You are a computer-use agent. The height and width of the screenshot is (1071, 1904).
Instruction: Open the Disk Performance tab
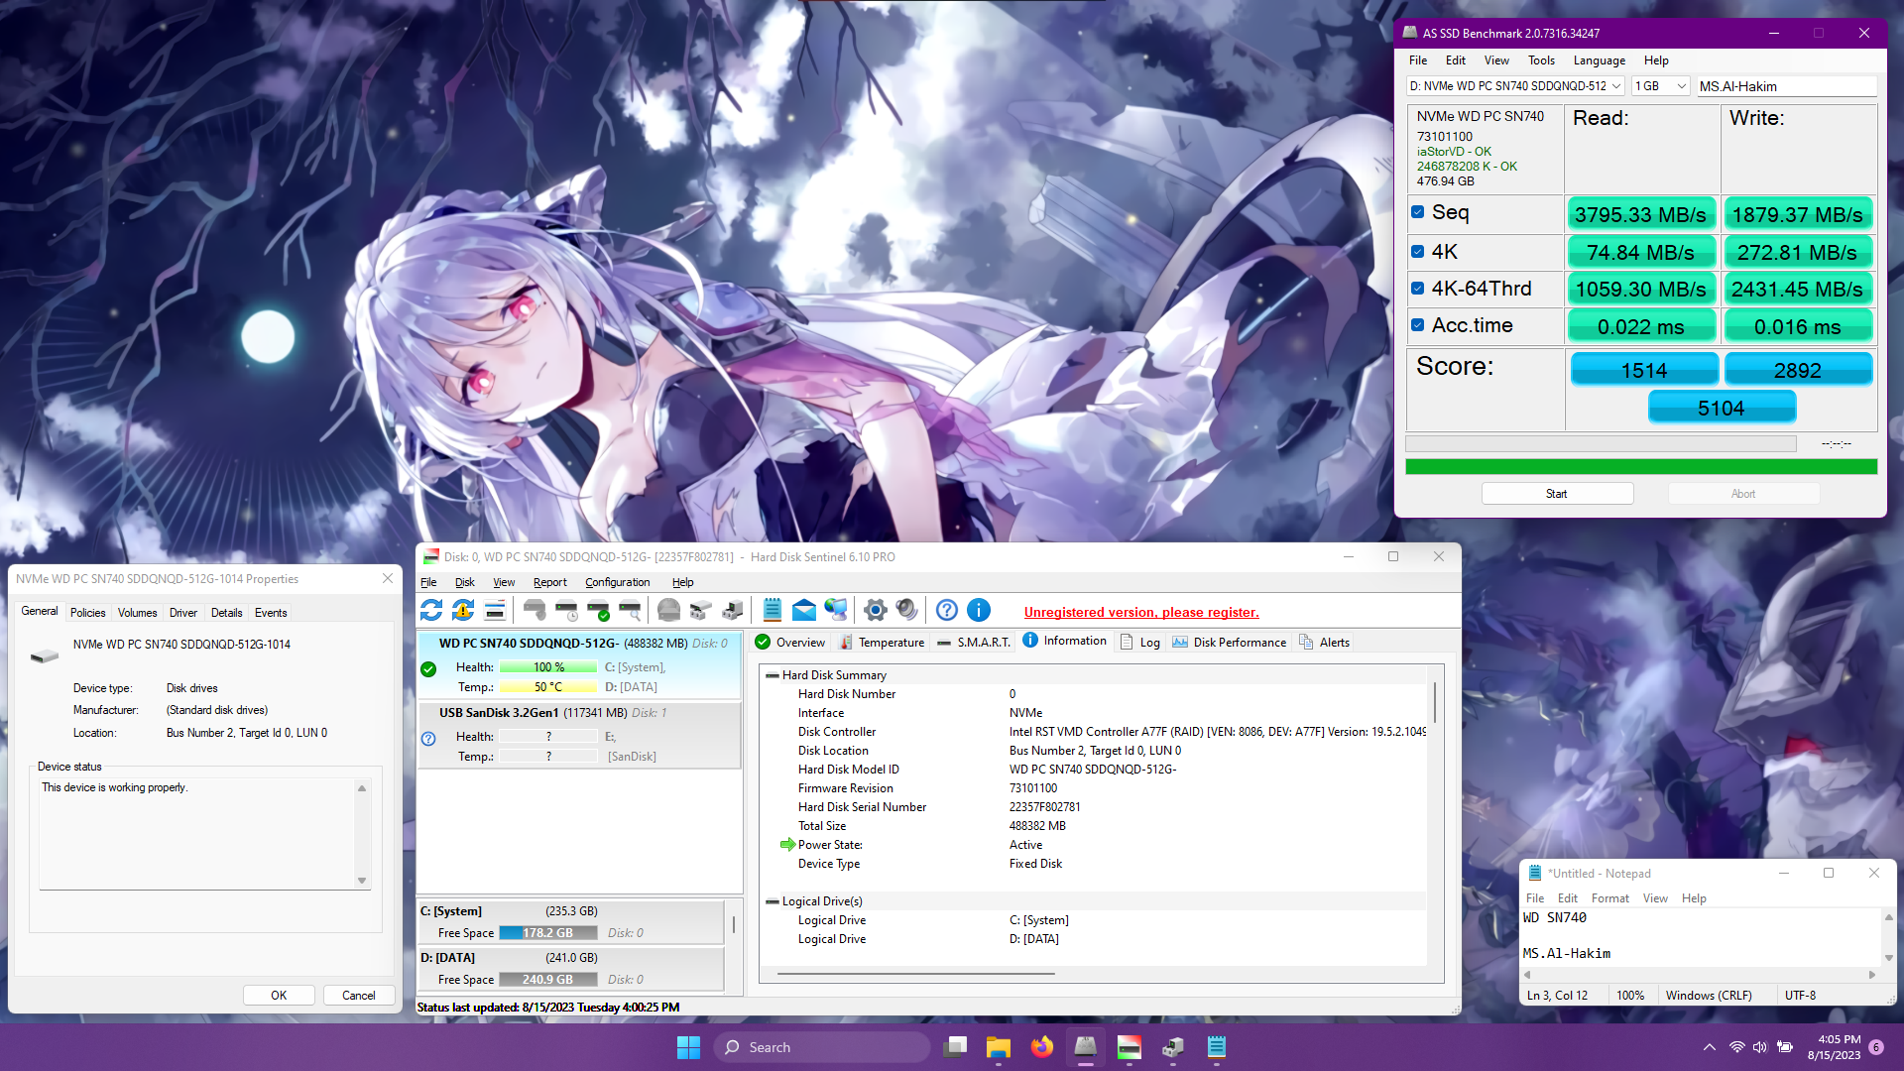(x=1229, y=643)
